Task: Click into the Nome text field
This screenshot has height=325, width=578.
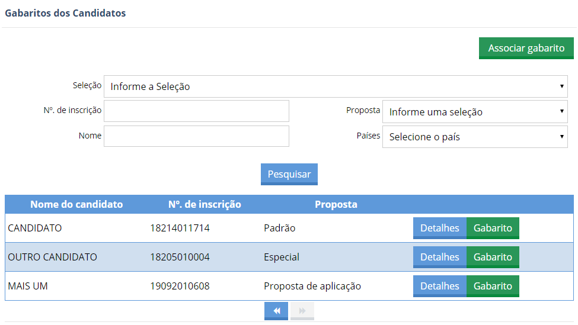Action: [x=196, y=136]
